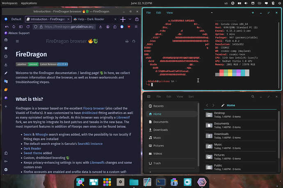Open the translate panel in FireDragon sidebar
The height and width of the screenshot is (188, 283).
point(6,81)
